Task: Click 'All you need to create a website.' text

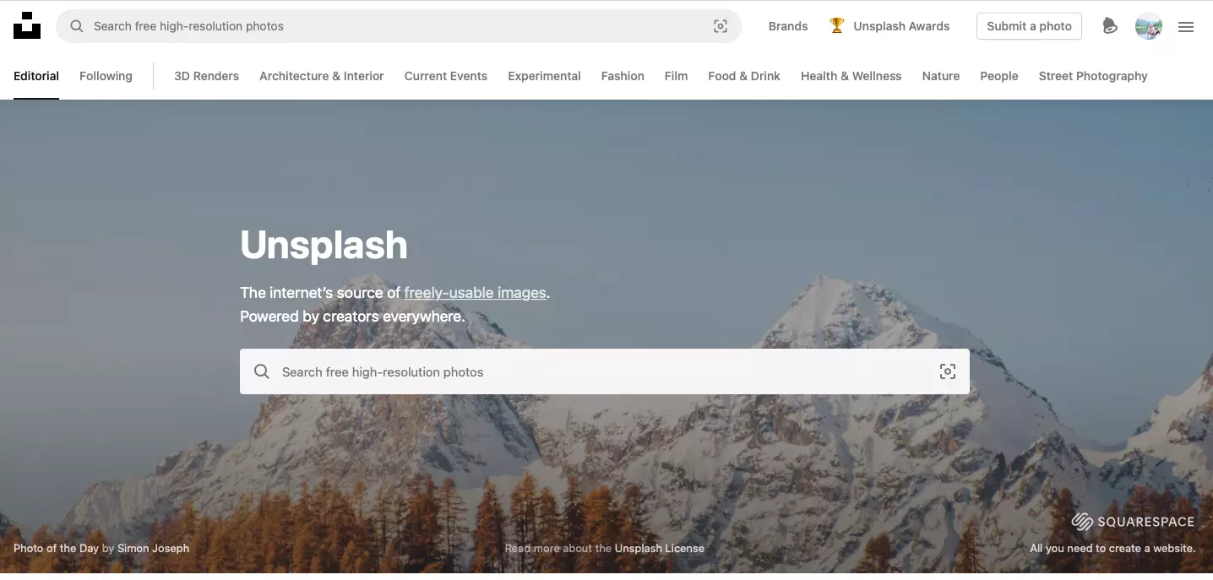Action: pos(1112,548)
